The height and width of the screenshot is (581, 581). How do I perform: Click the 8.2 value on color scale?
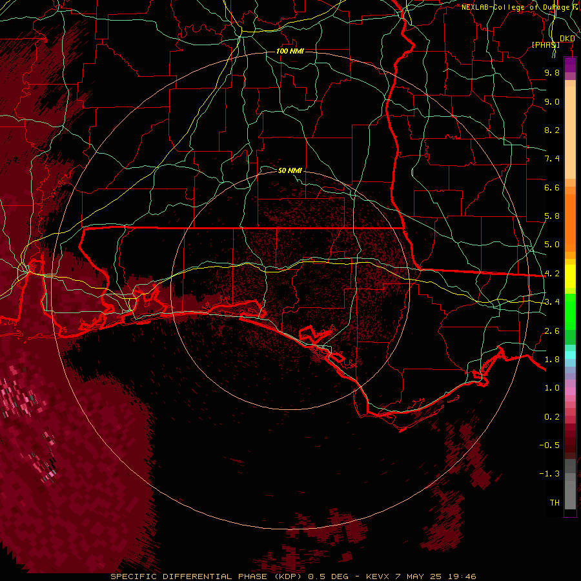pyautogui.click(x=552, y=130)
